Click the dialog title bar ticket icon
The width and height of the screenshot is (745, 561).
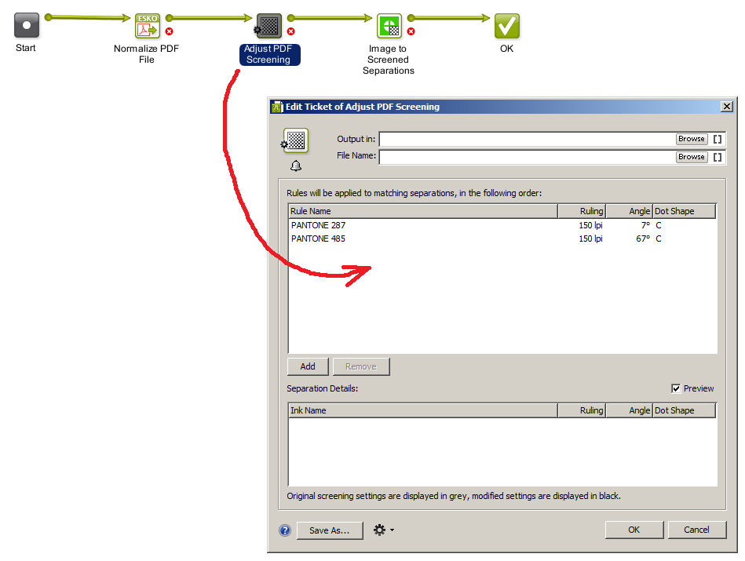276,107
